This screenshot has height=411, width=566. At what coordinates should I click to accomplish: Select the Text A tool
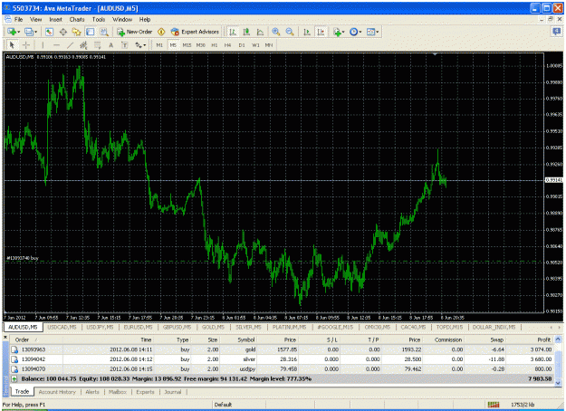tap(110, 45)
